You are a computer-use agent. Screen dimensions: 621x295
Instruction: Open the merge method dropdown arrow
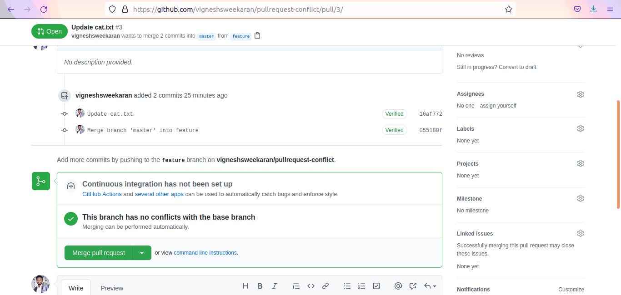click(x=142, y=253)
